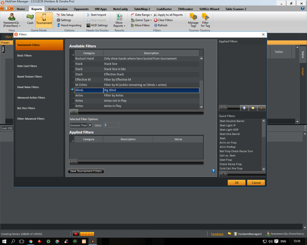Open Windows Start menu
Viewport: 307px width, 245px height.
4,241
